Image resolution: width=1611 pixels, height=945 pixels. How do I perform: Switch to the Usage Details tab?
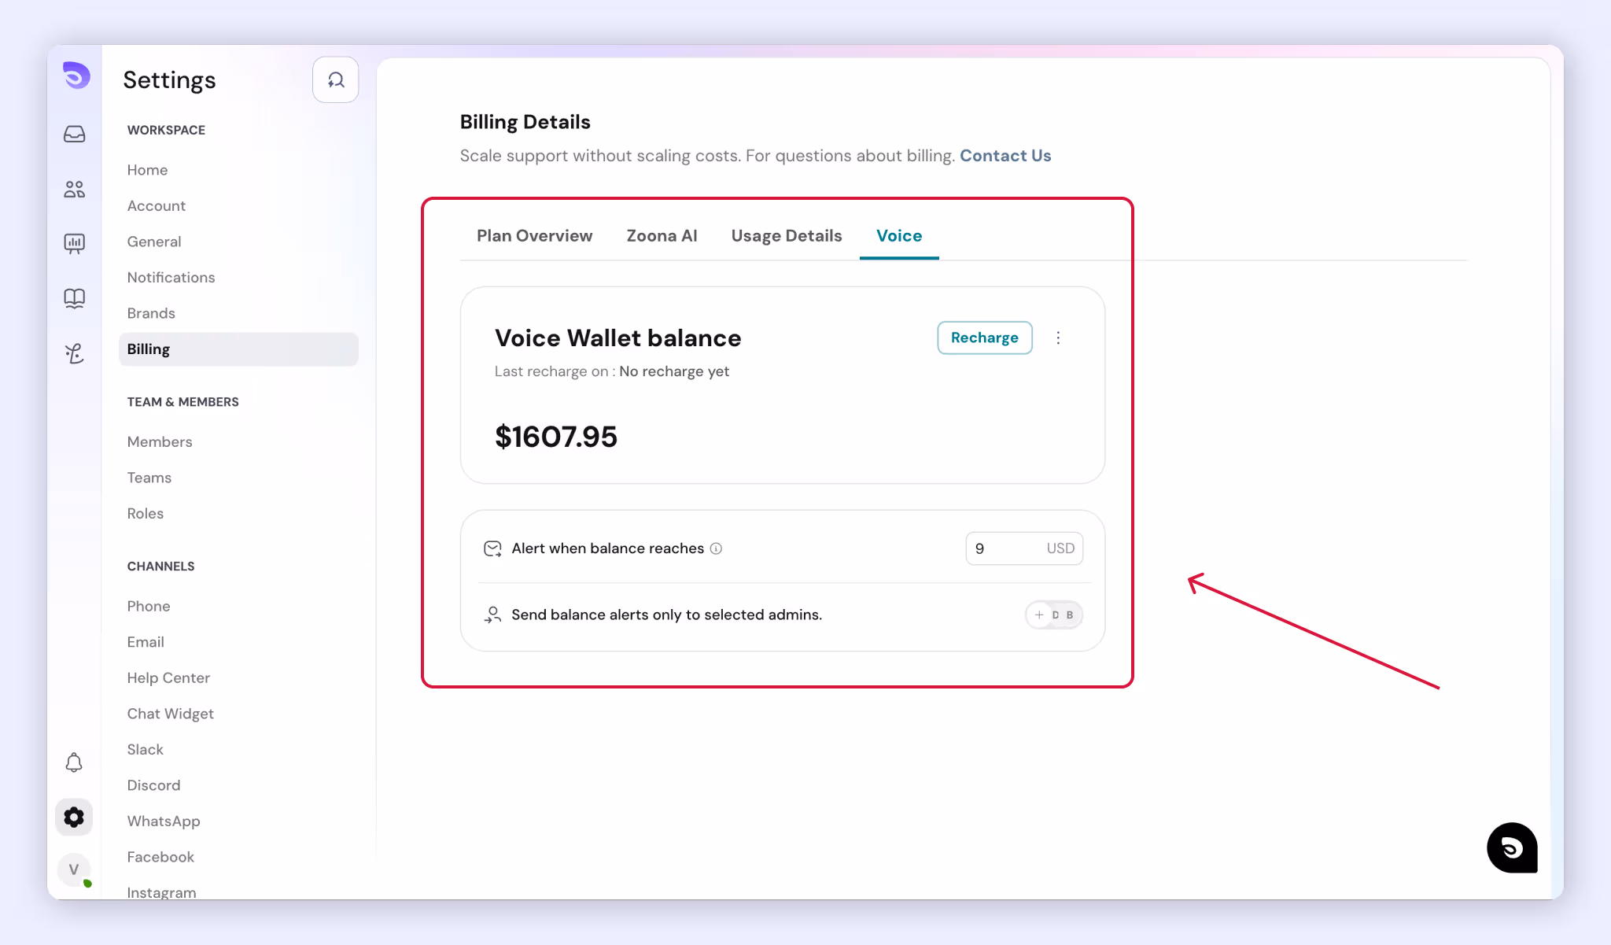[x=787, y=236]
